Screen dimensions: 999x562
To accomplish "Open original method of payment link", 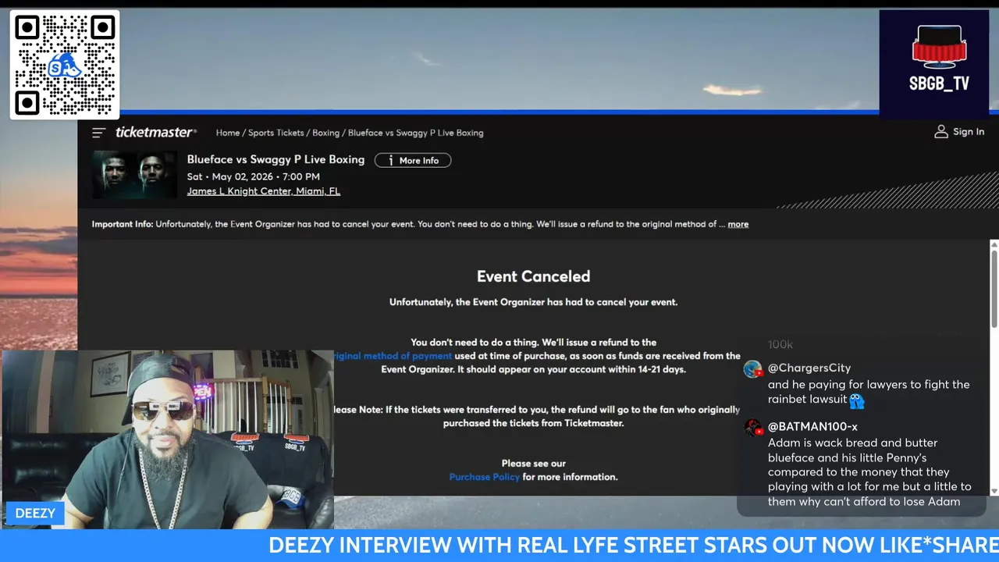I will click(393, 356).
